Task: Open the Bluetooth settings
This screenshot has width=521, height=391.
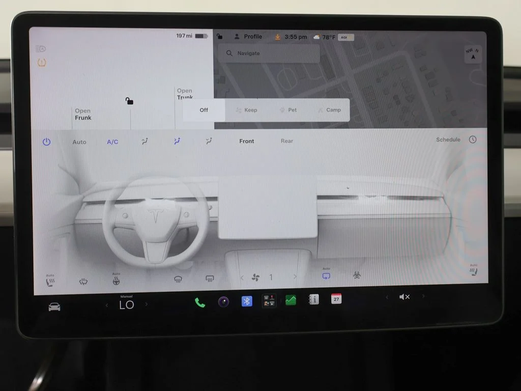Action: pyautogui.click(x=247, y=301)
